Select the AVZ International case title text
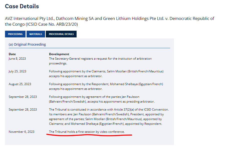The image size is (225, 151). [x=109, y=21]
